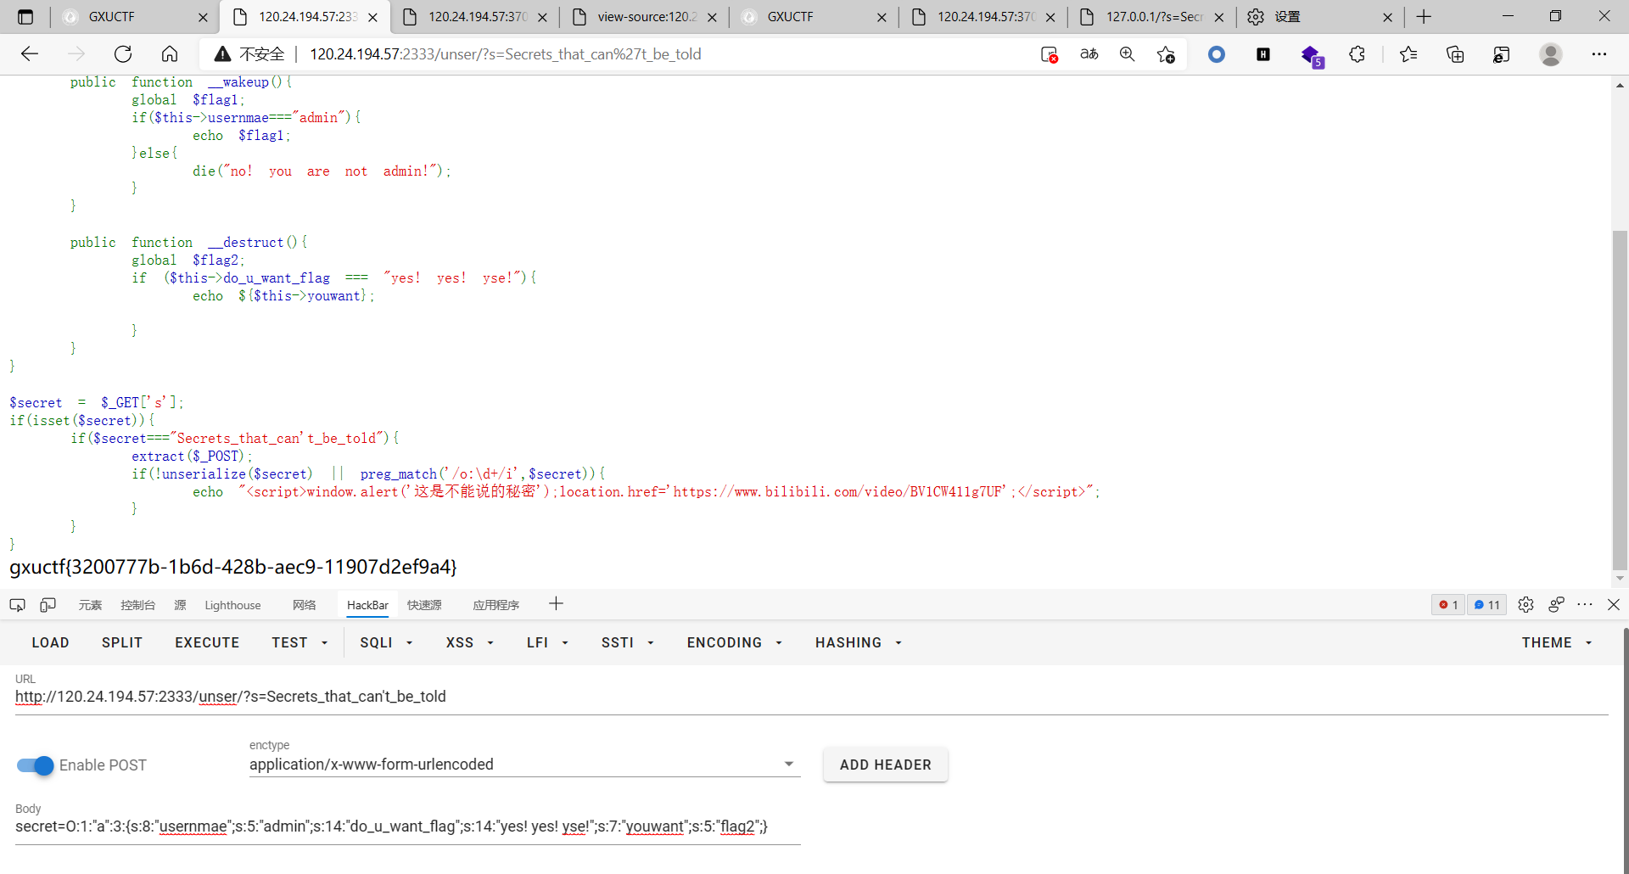The image size is (1629, 874).
Task: Toggle device emulation in DevTools
Action: coord(48,605)
